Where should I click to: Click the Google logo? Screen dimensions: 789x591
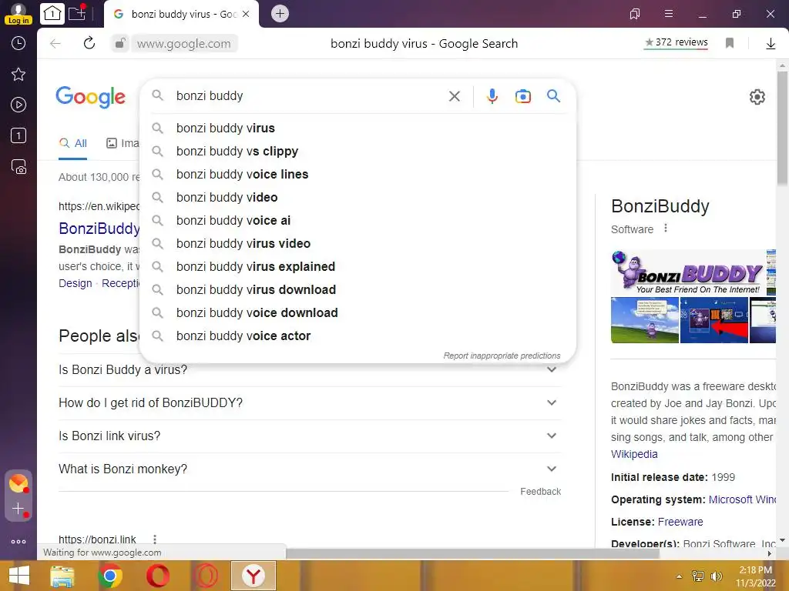[91, 97]
